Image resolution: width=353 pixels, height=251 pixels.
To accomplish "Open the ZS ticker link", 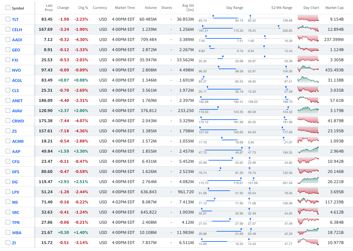I will (x=14, y=131).
